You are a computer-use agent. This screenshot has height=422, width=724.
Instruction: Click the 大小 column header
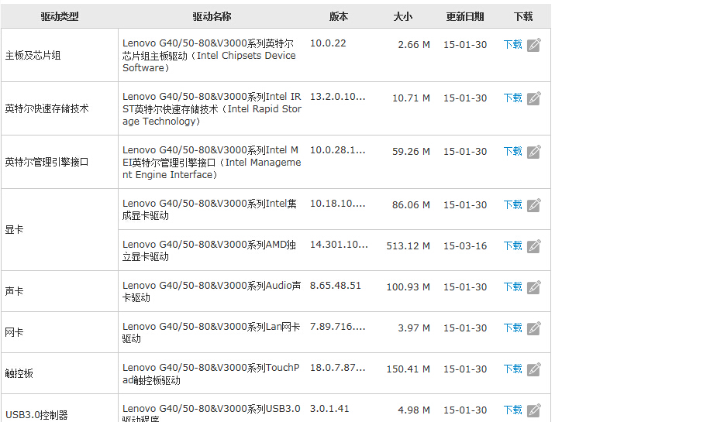click(402, 16)
